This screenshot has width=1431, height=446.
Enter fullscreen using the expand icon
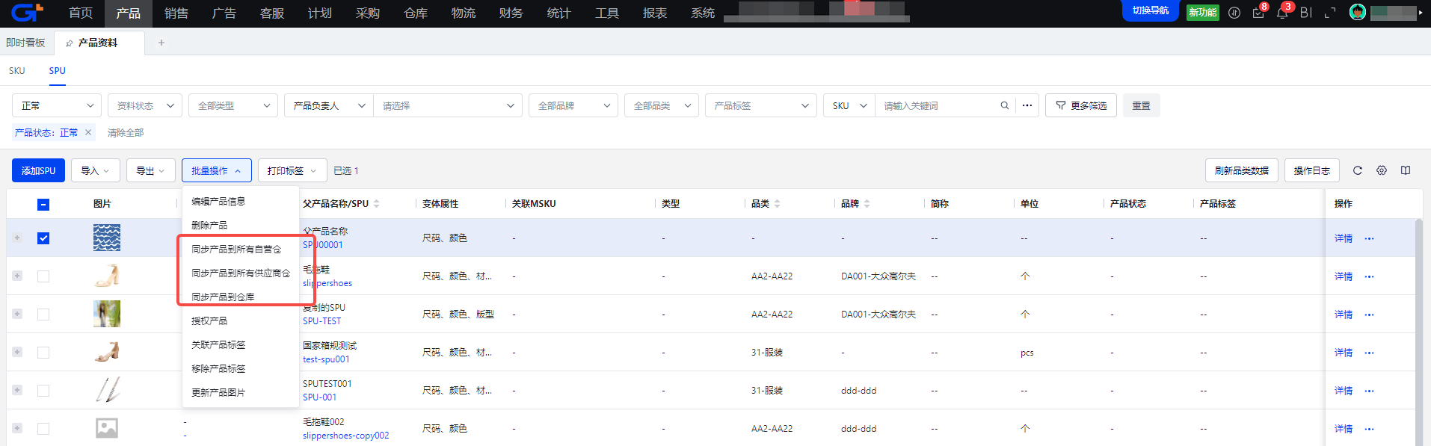click(1330, 13)
